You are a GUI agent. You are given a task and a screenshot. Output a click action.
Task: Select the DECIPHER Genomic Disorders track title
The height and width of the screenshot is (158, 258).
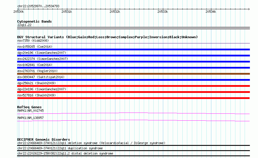tap(43, 139)
